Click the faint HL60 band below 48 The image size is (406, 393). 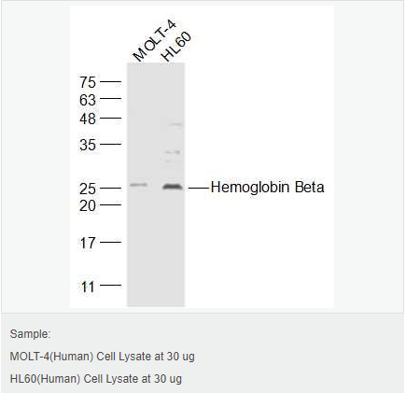(175, 125)
